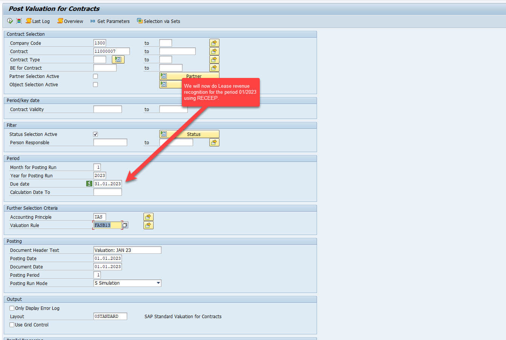This screenshot has width=506, height=340.
Task: Click the variant icon next to Execute
Action: pos(19,21)
